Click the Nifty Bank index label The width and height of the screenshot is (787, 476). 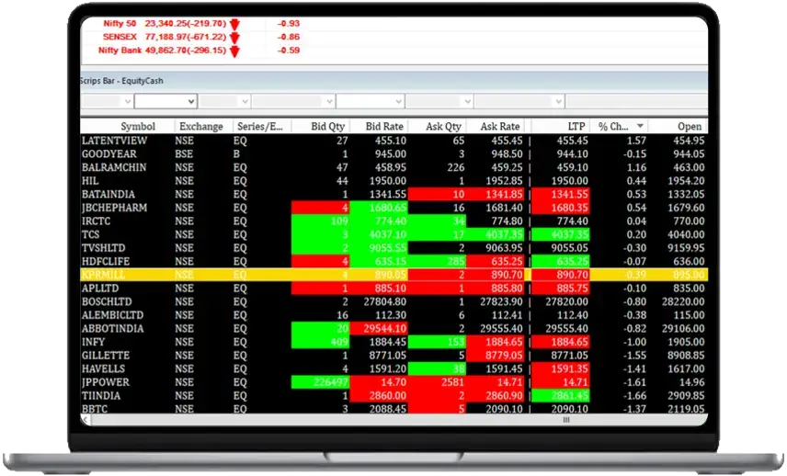(120, 51)
